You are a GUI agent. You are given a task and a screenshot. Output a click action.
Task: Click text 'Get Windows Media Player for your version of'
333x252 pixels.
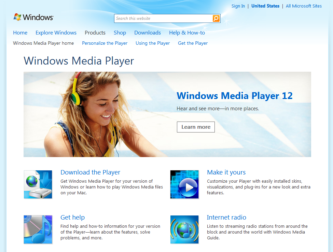pos(107,181)
